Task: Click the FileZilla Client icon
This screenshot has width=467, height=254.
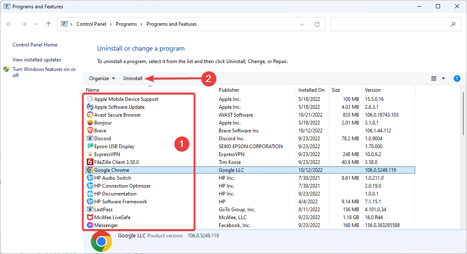Action: pyautogui.click(x=90, y=162)
